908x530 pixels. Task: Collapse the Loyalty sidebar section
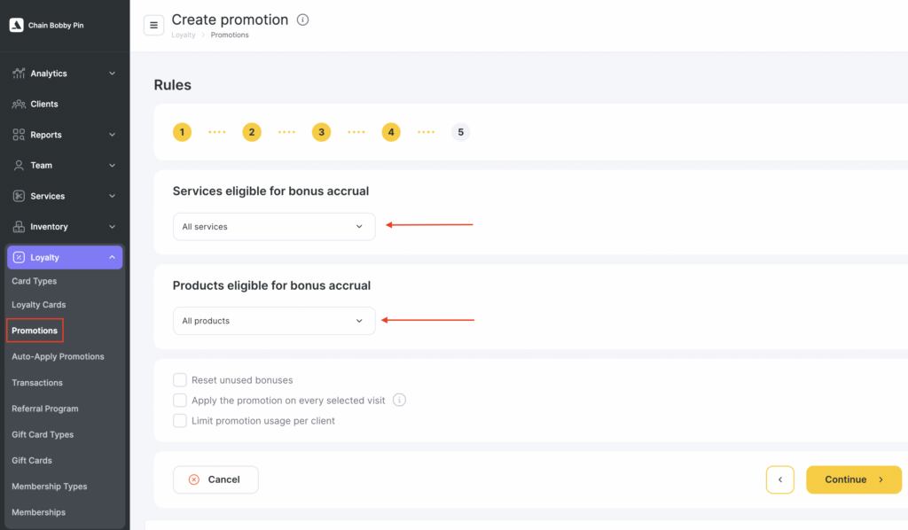click(112, 258)
